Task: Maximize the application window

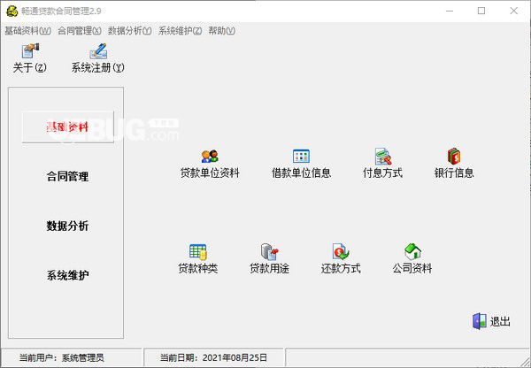Action: click(x=481, y=11)
